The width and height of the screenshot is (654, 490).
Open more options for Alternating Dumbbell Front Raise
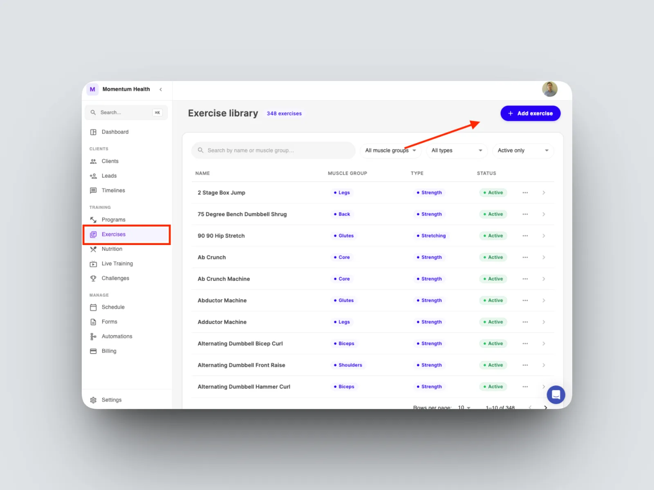(x=525, y=365)
